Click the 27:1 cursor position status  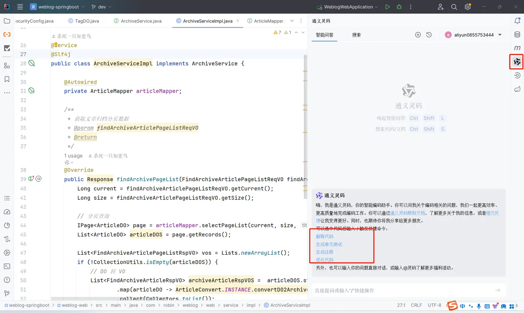pyautogui.click(x=401, y=305)
